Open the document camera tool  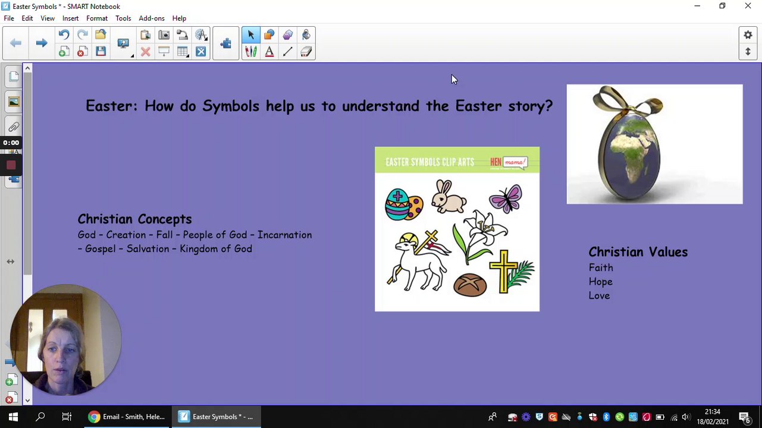[x=183, y=35]
